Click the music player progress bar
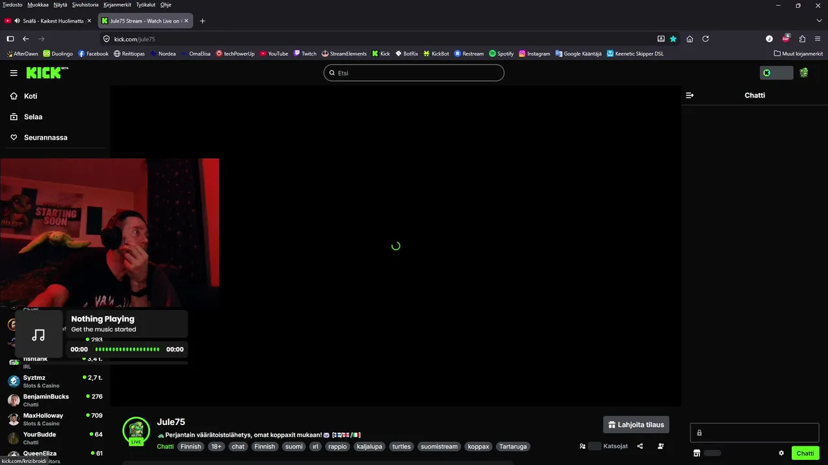This screenshot has height=465, width=828. pyautogui.click(x=127, y=349)
